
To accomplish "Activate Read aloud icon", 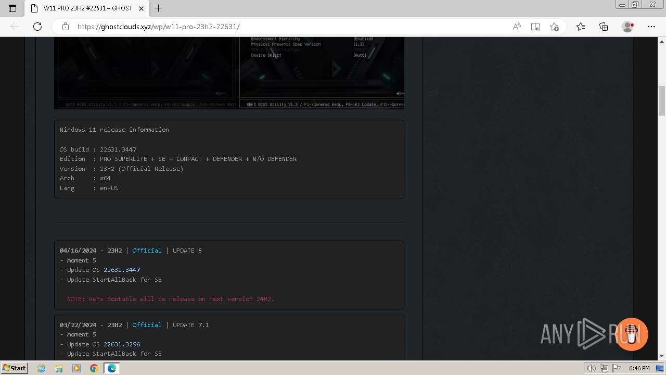I will (x=517, y=27).
